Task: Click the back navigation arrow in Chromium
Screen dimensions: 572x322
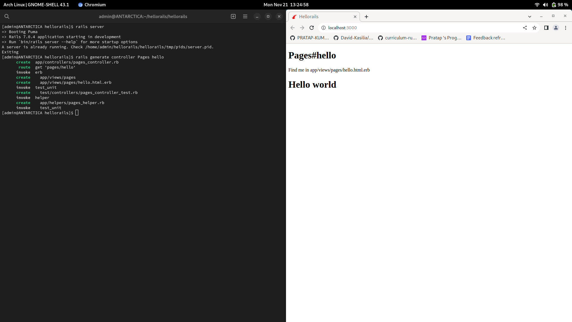Action: click(x=292, y=28)
